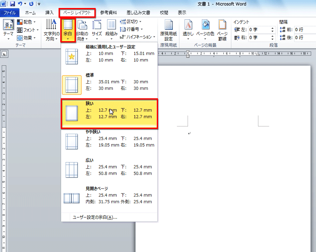Screen dimensions: 316x252
Task: Click the Word application icon in title bar
Action: (3, 4)
